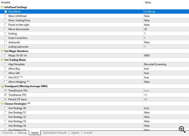Image resolution: width=189 pixels, height=136 pixels.
Task: Open the Use Strategy S0 value true
Action: click(146, 108)
